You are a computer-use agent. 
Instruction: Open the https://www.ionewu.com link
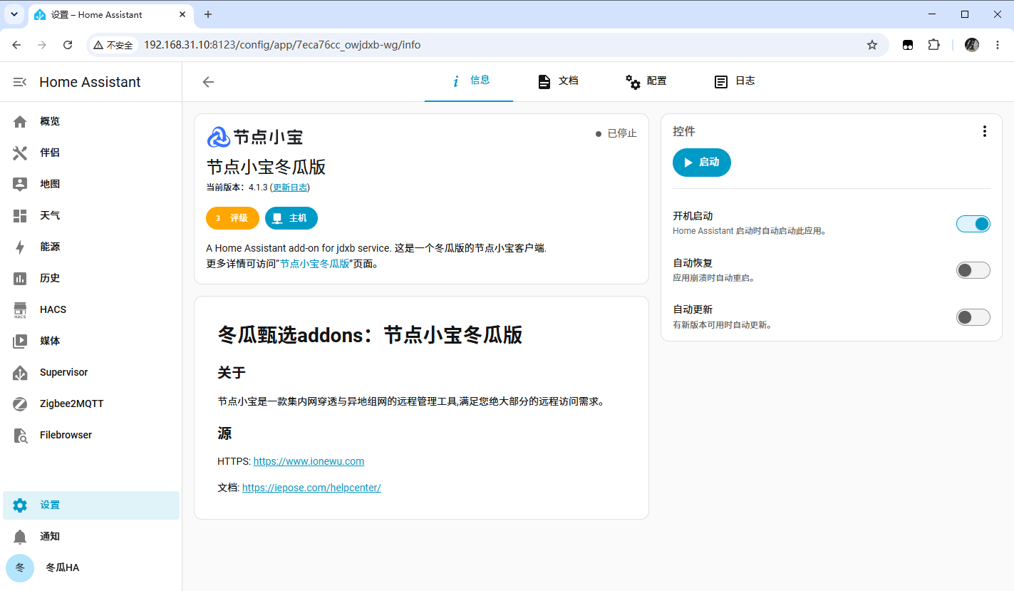pos(309,461)
